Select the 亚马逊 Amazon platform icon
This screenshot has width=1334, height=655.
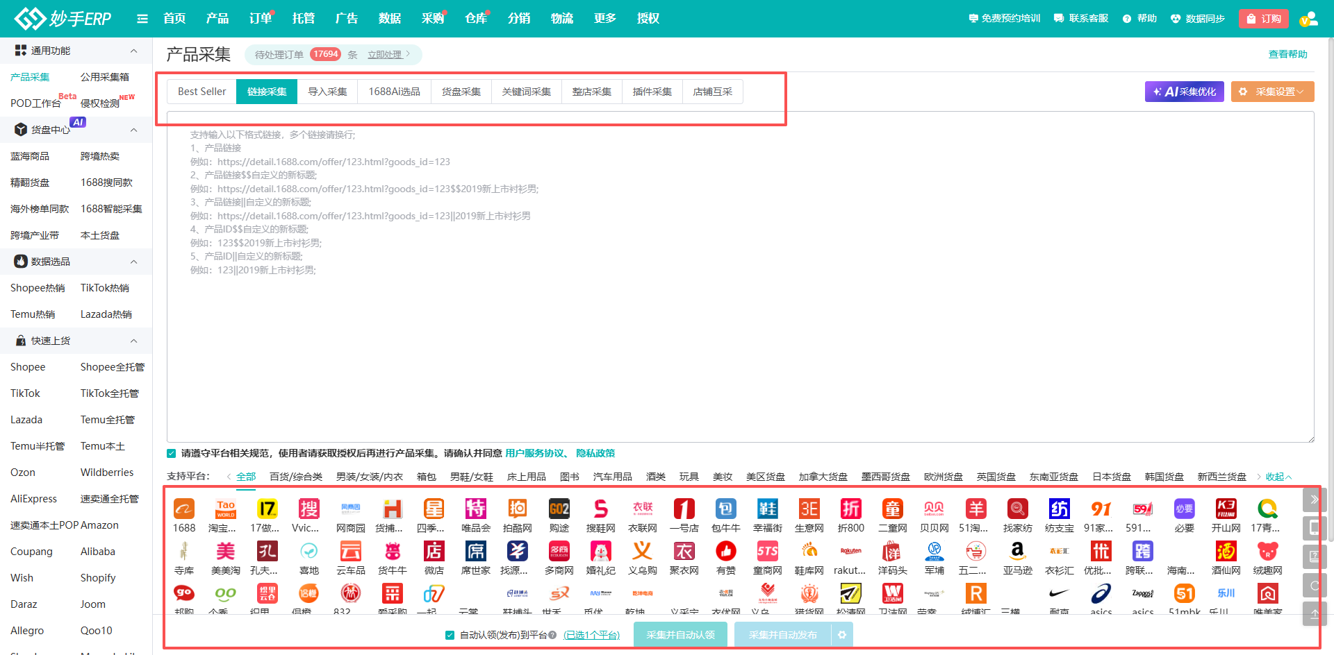click(x=1017, y=552)
